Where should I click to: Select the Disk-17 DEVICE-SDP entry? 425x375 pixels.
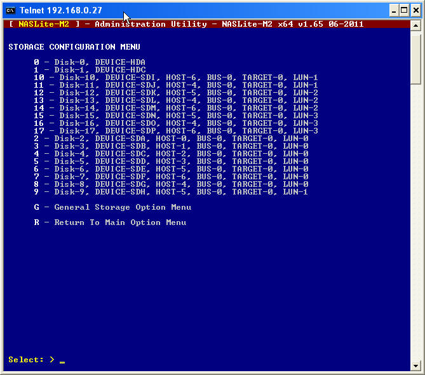(x=175, y=130)
